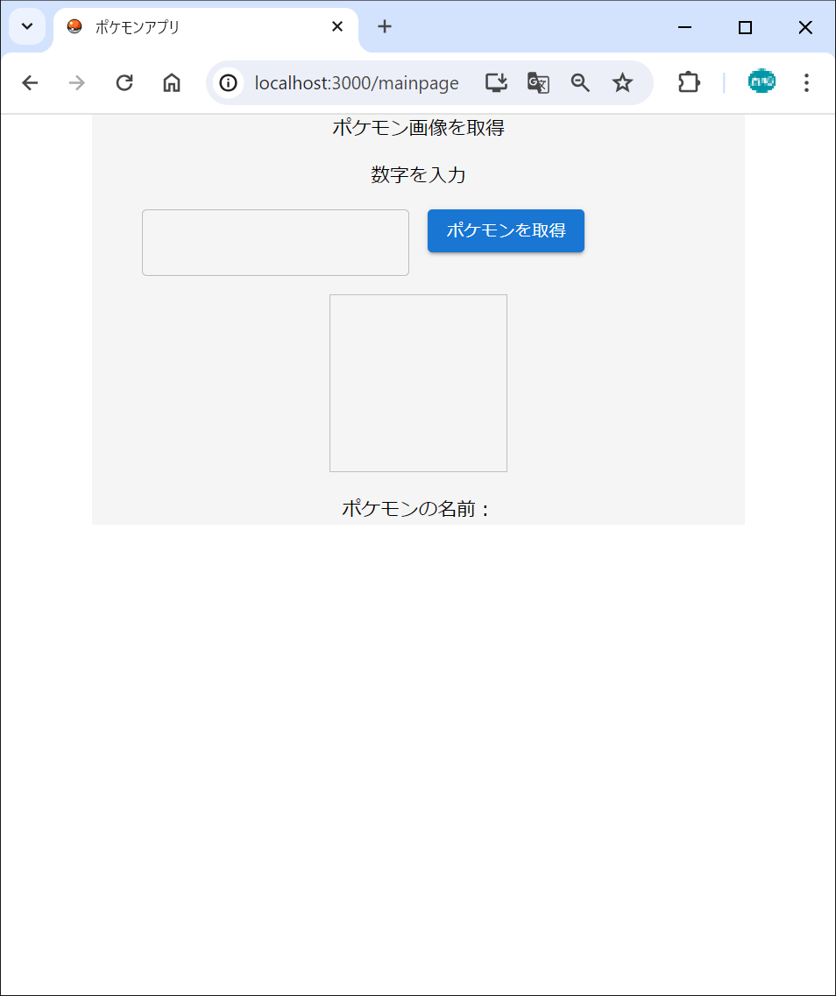Screen dimensions: 836x996
Task: Click the ポケモンの名前： text
Action: point(417,508)
